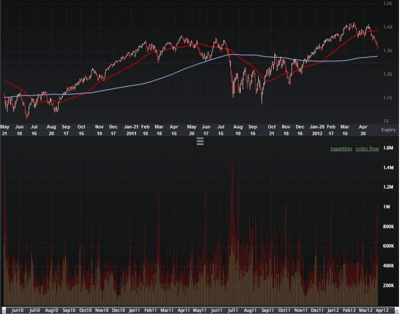Select the 'May 20' expiry date label
400x314 pixels.
click(192, 130)
